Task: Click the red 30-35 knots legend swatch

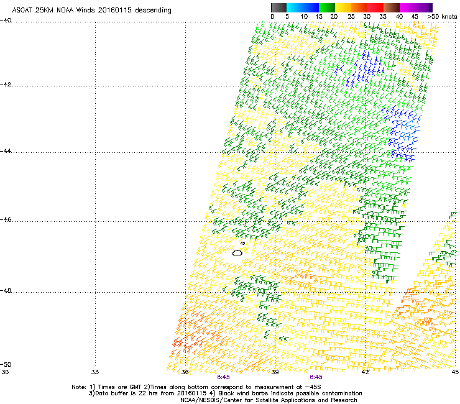Action: (x=375, y=7)
